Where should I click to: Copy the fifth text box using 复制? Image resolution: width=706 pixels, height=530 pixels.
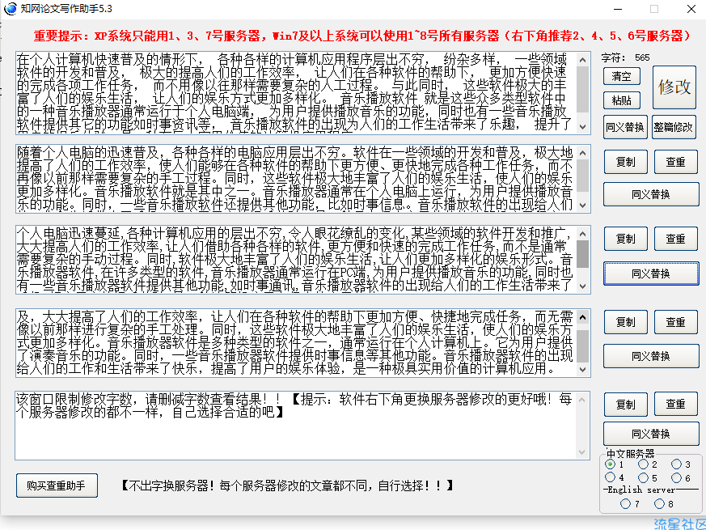(625, 405)
